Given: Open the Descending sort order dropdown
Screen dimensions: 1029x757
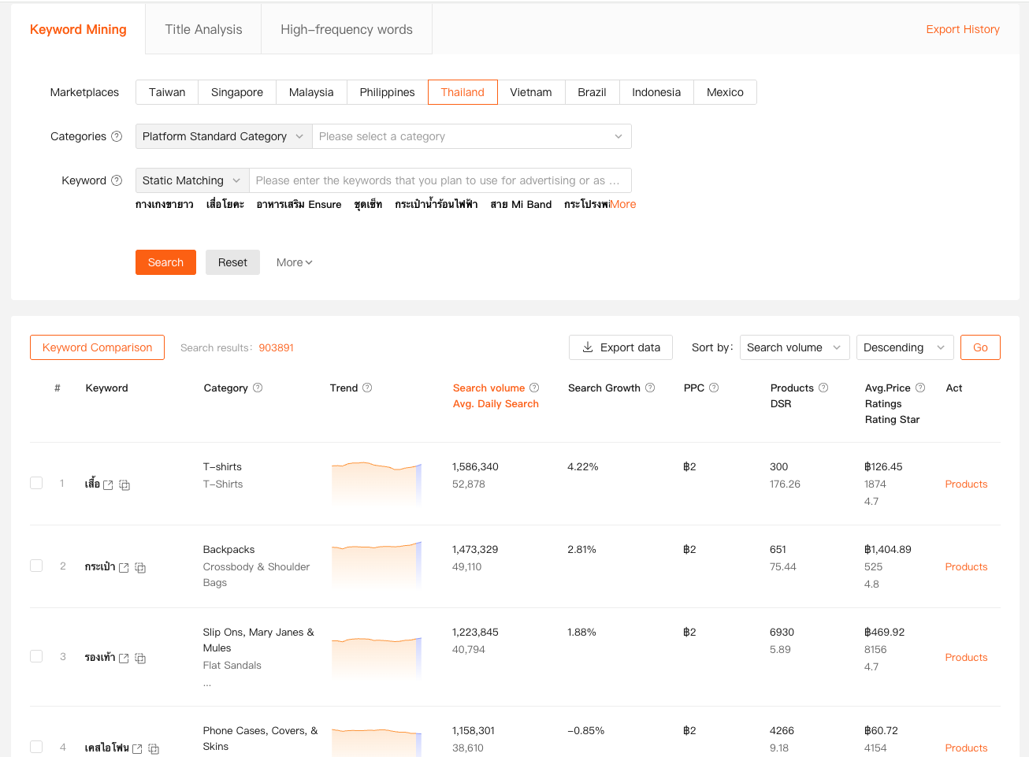Looking at the screenshot, I should pos(904,347).
